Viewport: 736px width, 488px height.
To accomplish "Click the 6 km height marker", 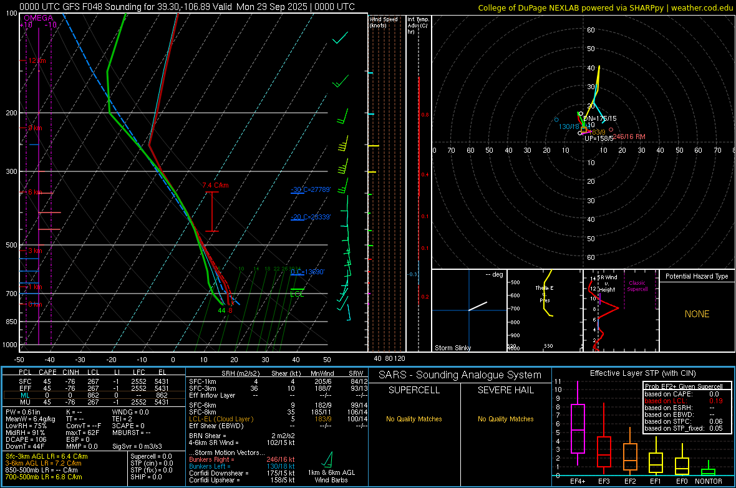I will pos(36,193).
